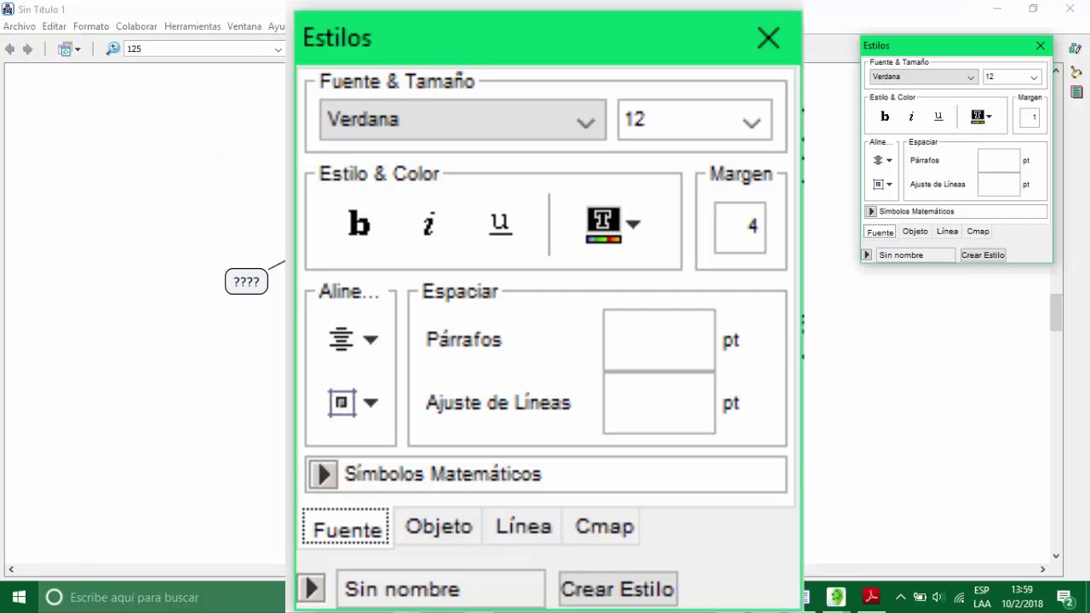Screen dimensions: 1090x613
Task: Switch to Objeto tab in large Estilos panel
Action: 439,526
